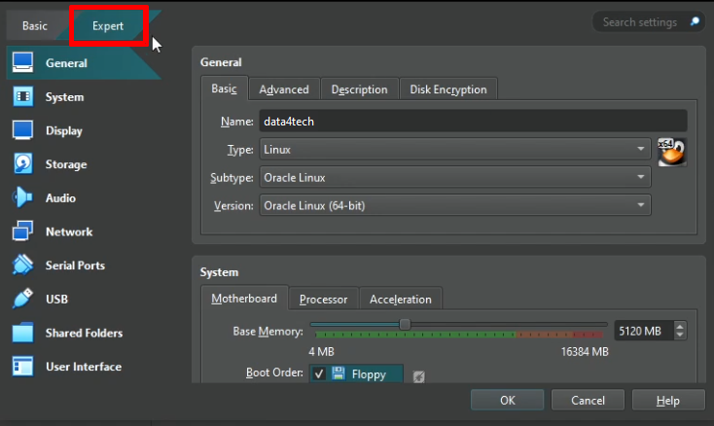The image size is (714, 426).
Task: Select the System label in sidebar
Action: click(64, 97)
